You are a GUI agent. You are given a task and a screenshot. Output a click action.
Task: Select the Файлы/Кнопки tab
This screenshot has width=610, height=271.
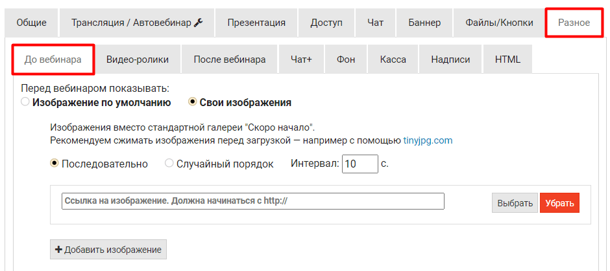pyautogui.click(x=499, y=23)
